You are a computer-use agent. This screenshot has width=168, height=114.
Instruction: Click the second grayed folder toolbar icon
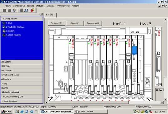click(9, 10)
